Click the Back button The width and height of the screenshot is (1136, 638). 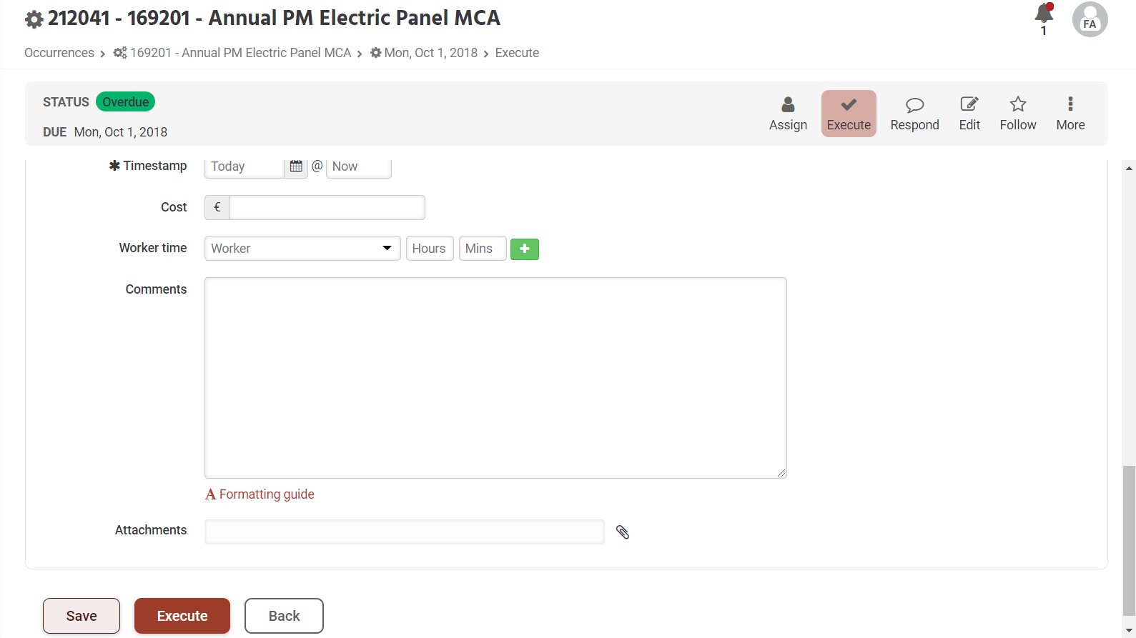284,616
